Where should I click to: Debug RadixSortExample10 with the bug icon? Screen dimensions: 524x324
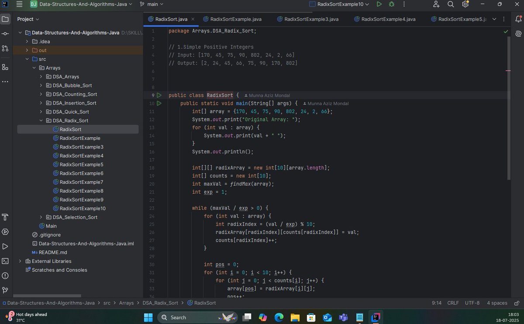pyautogui.click(x=391, y=4)
